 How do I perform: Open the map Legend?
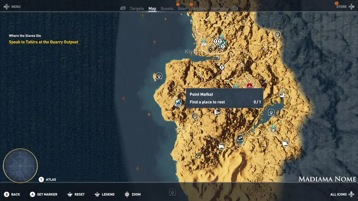pos(105,194)
